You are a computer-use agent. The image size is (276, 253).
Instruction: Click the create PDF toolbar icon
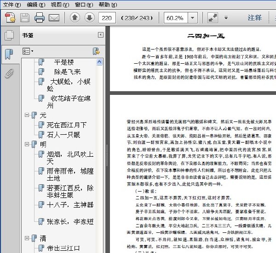tap(10, 17)
